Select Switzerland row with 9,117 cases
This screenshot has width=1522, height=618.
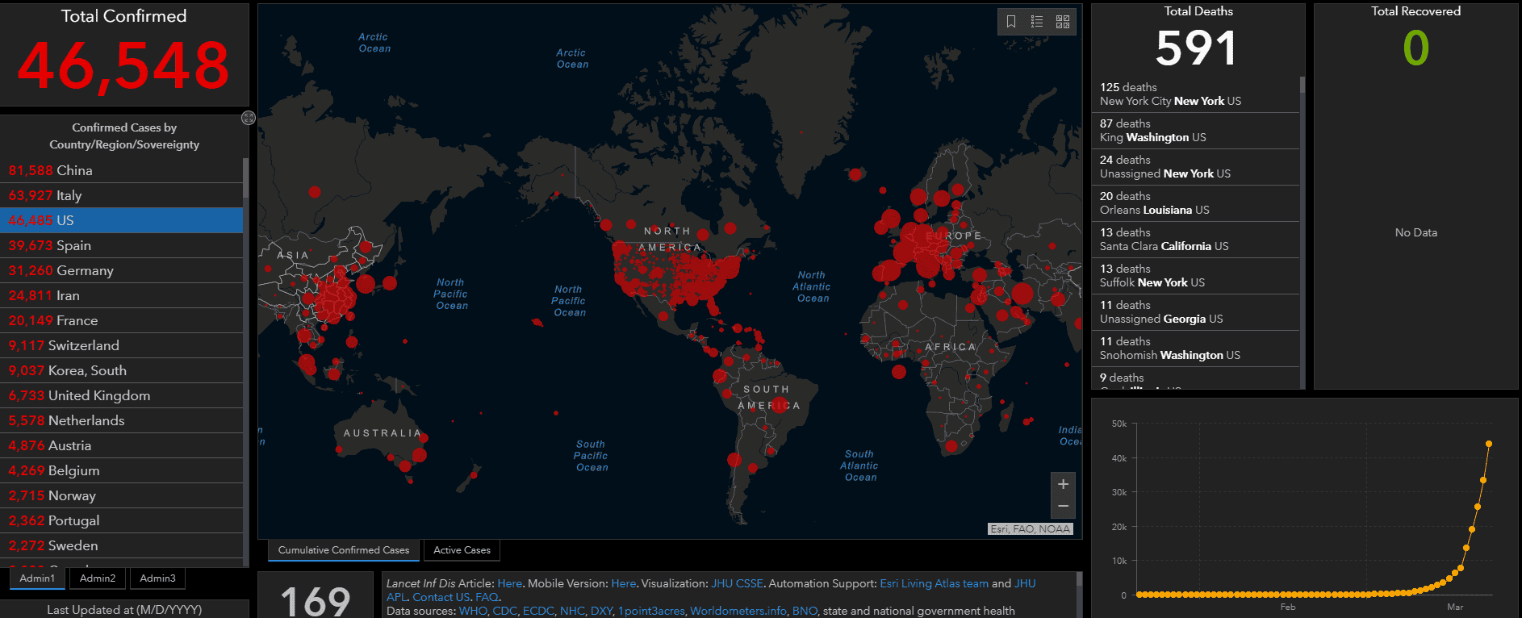click(121, 345)
